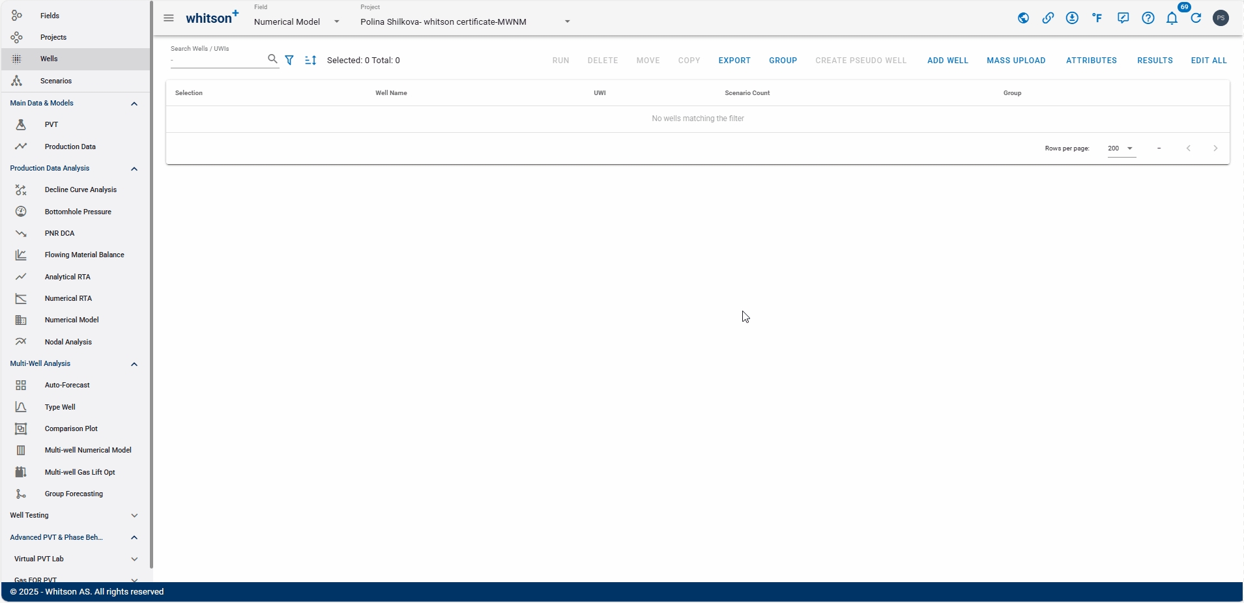This screenshot has height=603, width=1244.
Task: Click the Type Well curve icon
Action: point(21,407)
